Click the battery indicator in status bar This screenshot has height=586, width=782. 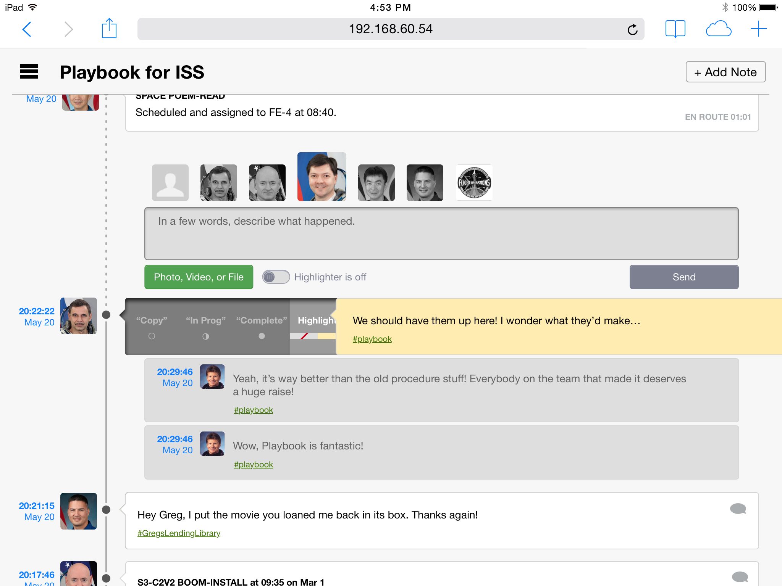click(768, 7)
